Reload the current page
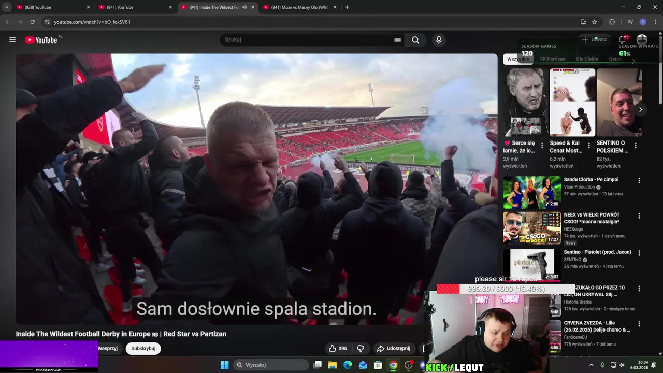Screen dimensions: 663x373 [32, 22]
